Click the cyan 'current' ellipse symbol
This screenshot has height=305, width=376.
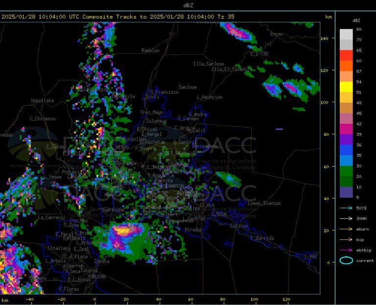[x=346, y=261]
